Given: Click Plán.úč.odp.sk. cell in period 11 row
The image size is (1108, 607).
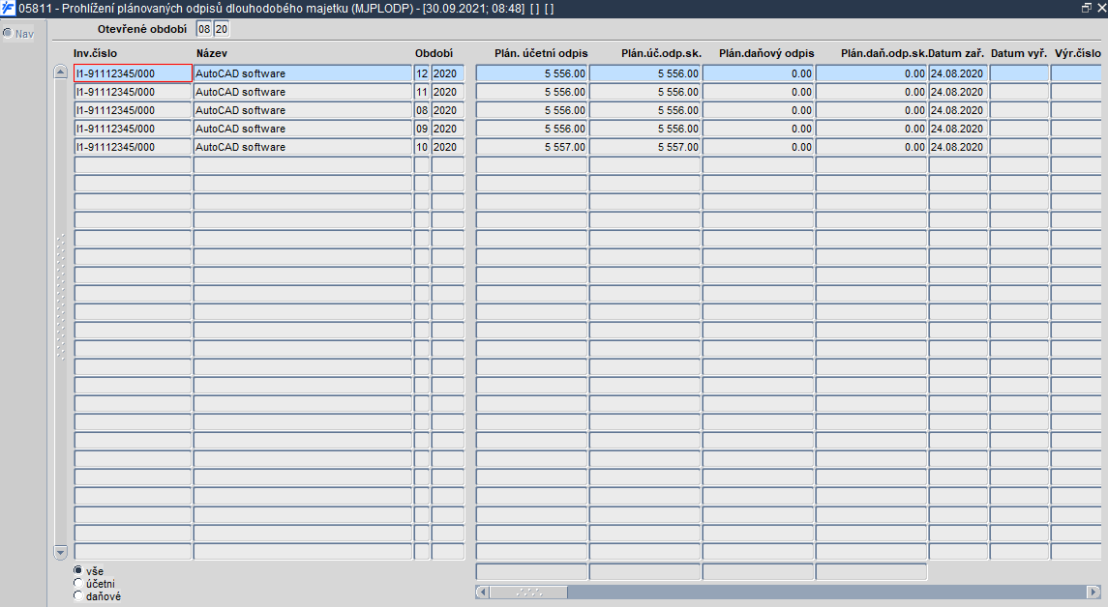Looking at the screenshot, I should tap(644, 92).
